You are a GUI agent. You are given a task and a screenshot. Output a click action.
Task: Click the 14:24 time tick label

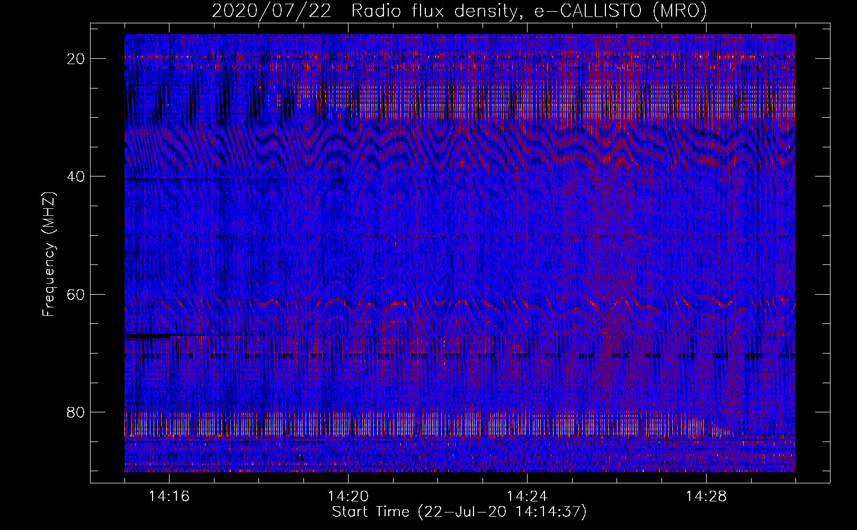click(527, 497)
